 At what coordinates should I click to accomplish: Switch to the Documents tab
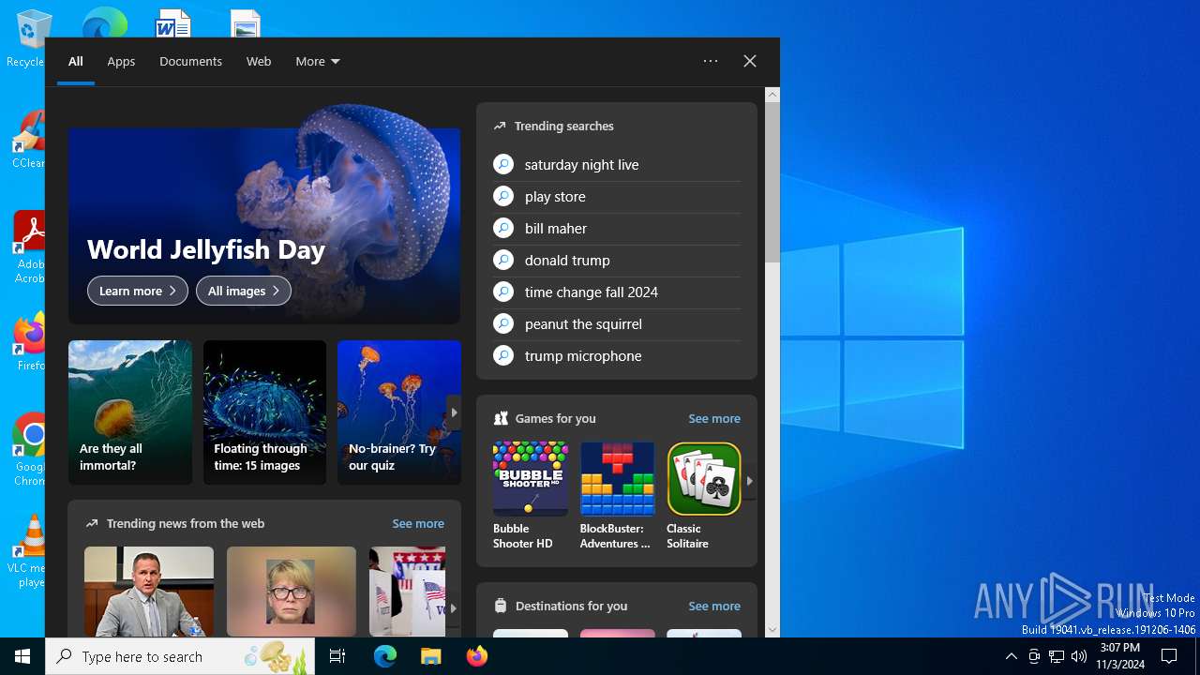click(x=190, y=61)
